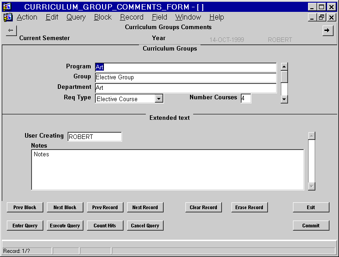Click the Curriculum Groups Comments heading

click(168, 27)
